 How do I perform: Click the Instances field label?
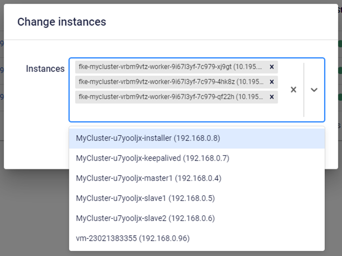pyautogui.click(x=45, y=69)
